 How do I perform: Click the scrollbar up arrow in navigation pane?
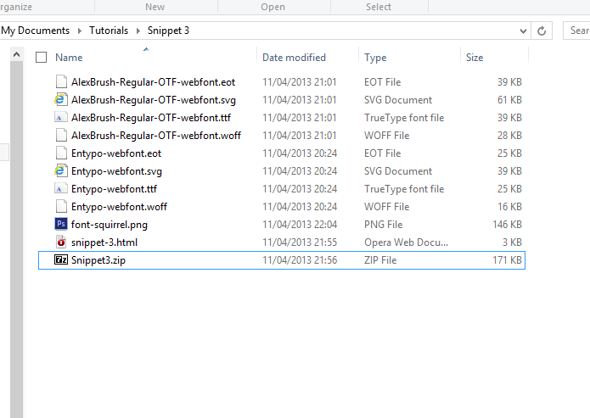[17, 55]
